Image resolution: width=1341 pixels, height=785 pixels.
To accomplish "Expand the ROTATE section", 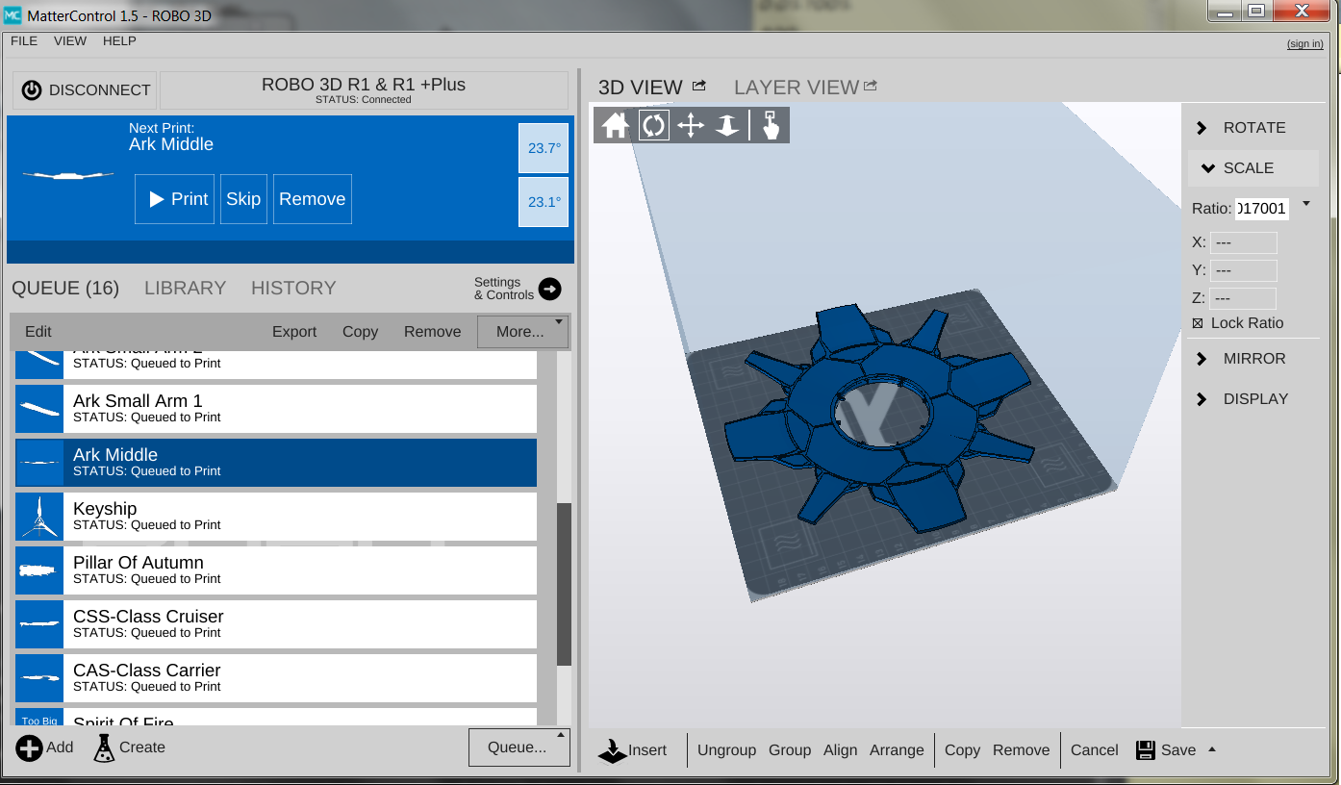I will click(1252, 128).
